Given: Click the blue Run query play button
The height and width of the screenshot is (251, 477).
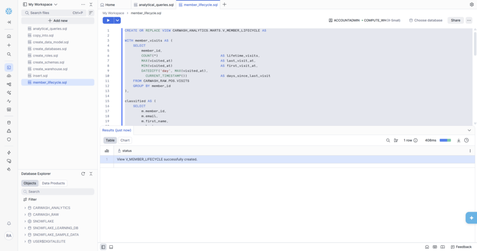Looking at the screenshot, I should [x=108, y=21].
